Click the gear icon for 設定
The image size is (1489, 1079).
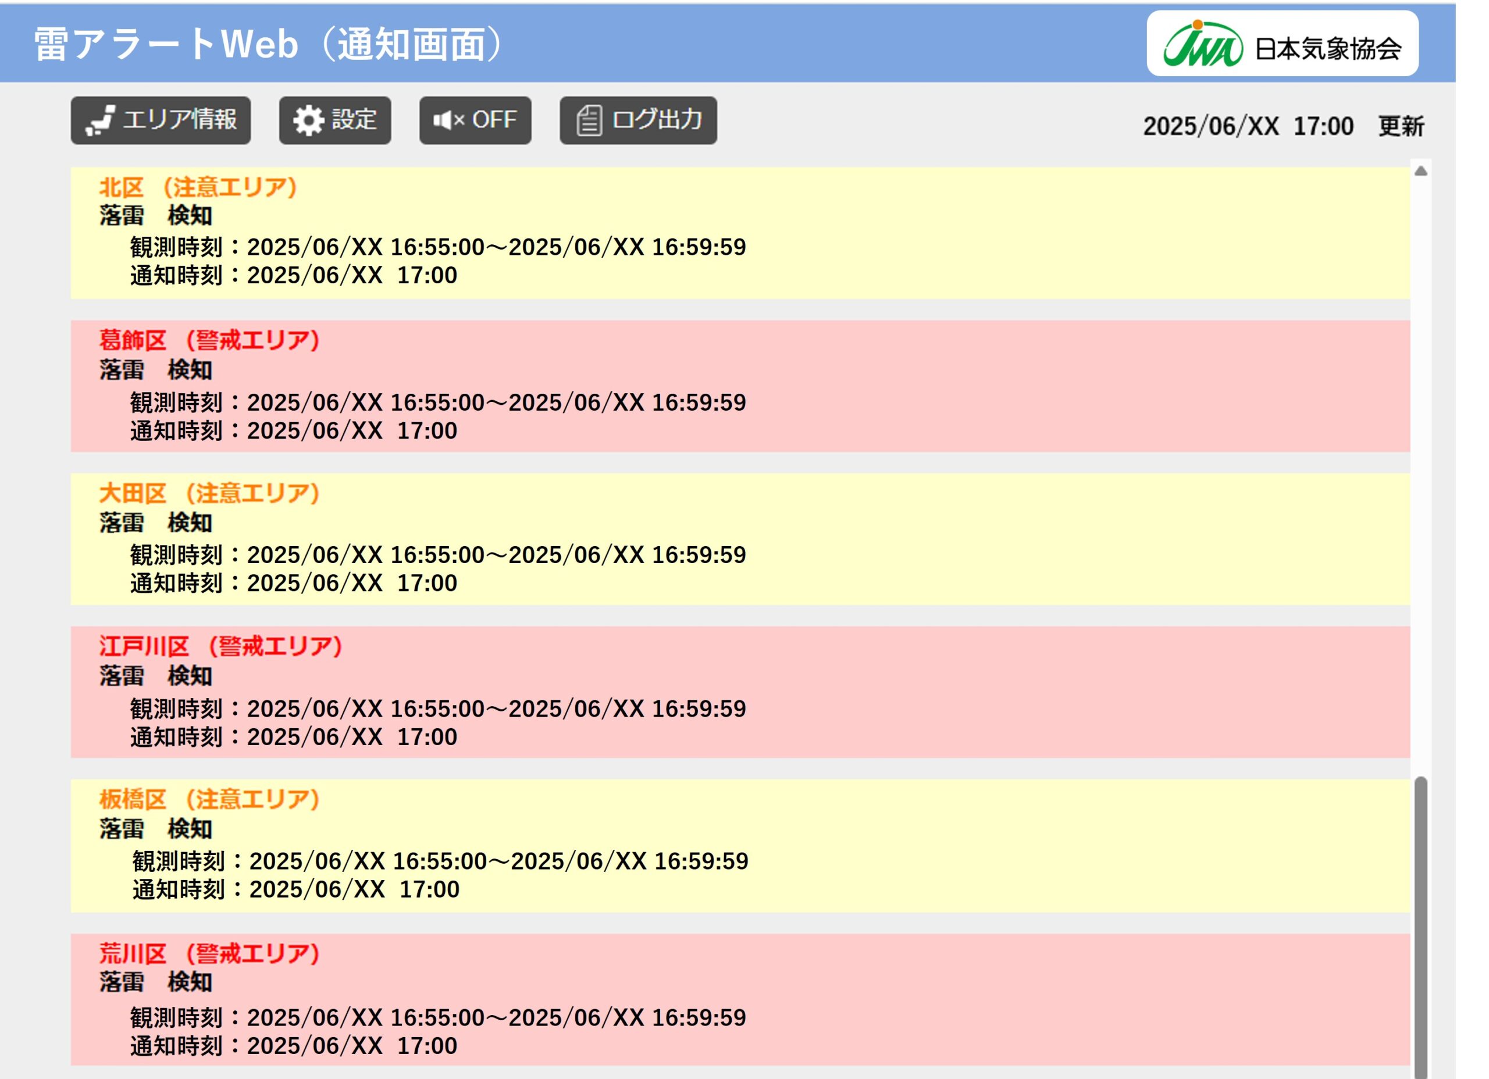point(309,120)
